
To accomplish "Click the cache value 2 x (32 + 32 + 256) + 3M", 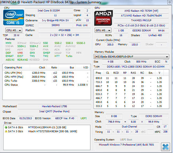I will [64, 35].
